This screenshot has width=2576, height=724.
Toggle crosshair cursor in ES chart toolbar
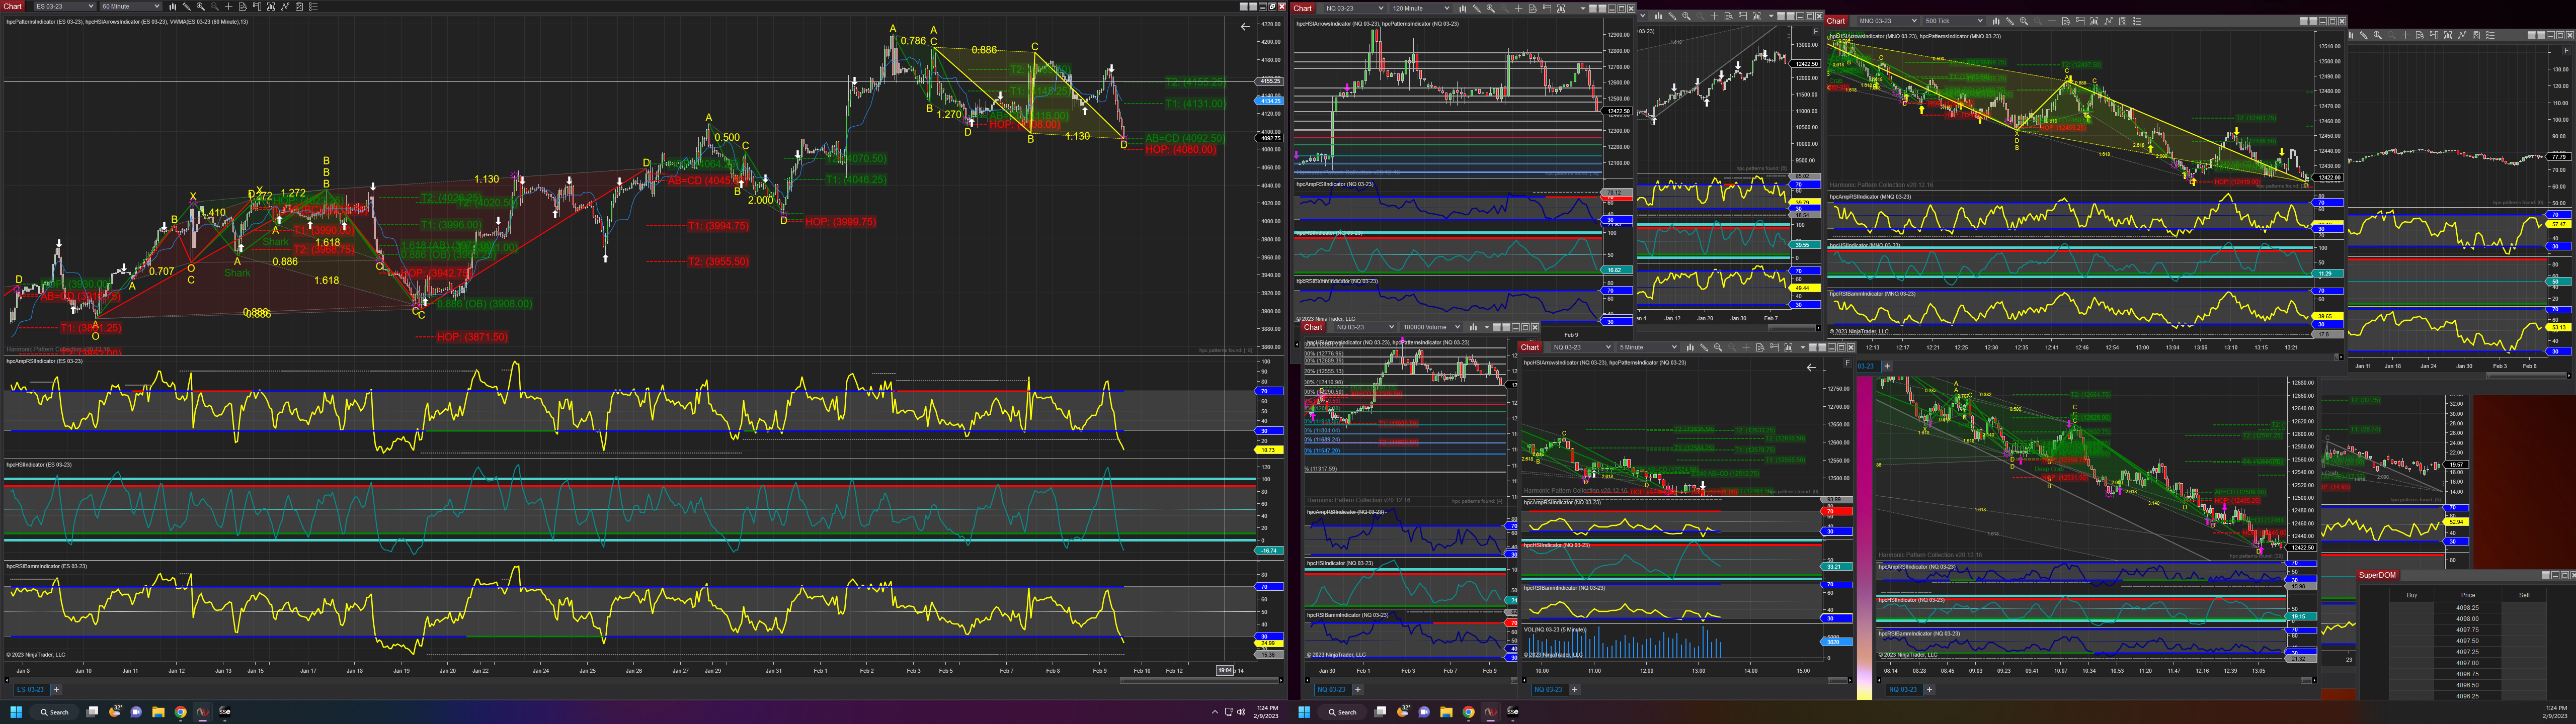click(x=229, y=6)
